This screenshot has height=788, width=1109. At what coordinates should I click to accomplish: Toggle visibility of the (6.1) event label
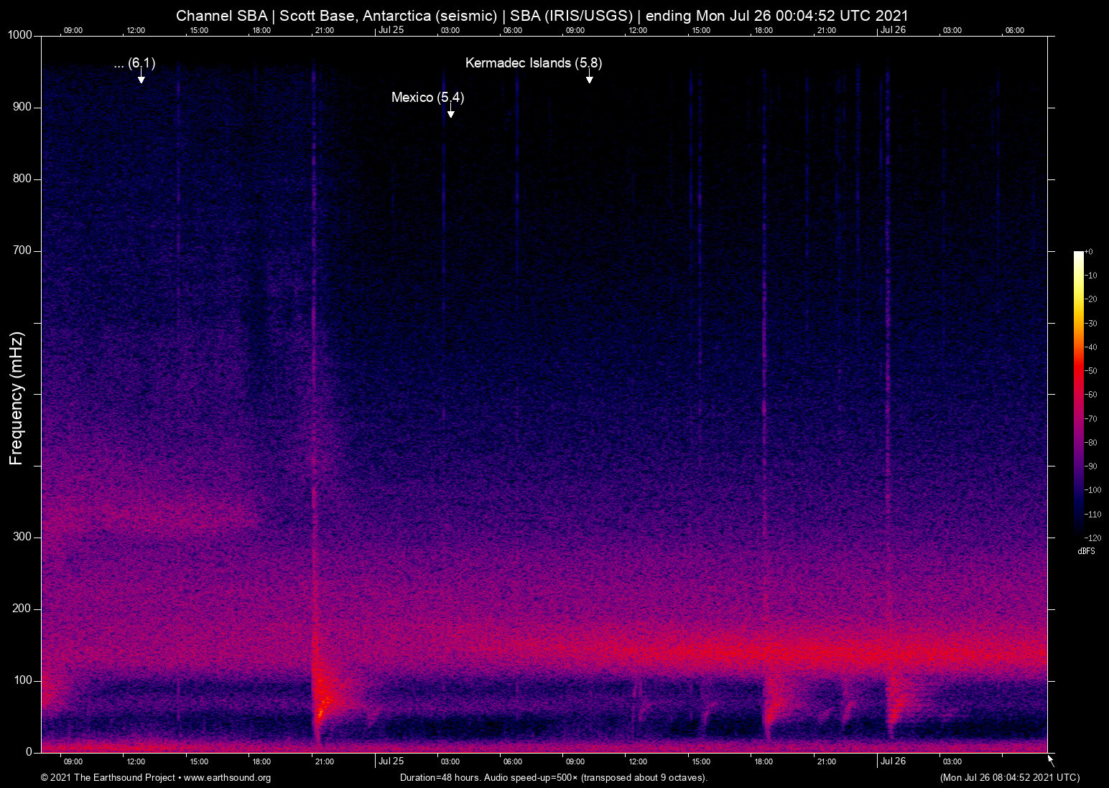(141, 62)
